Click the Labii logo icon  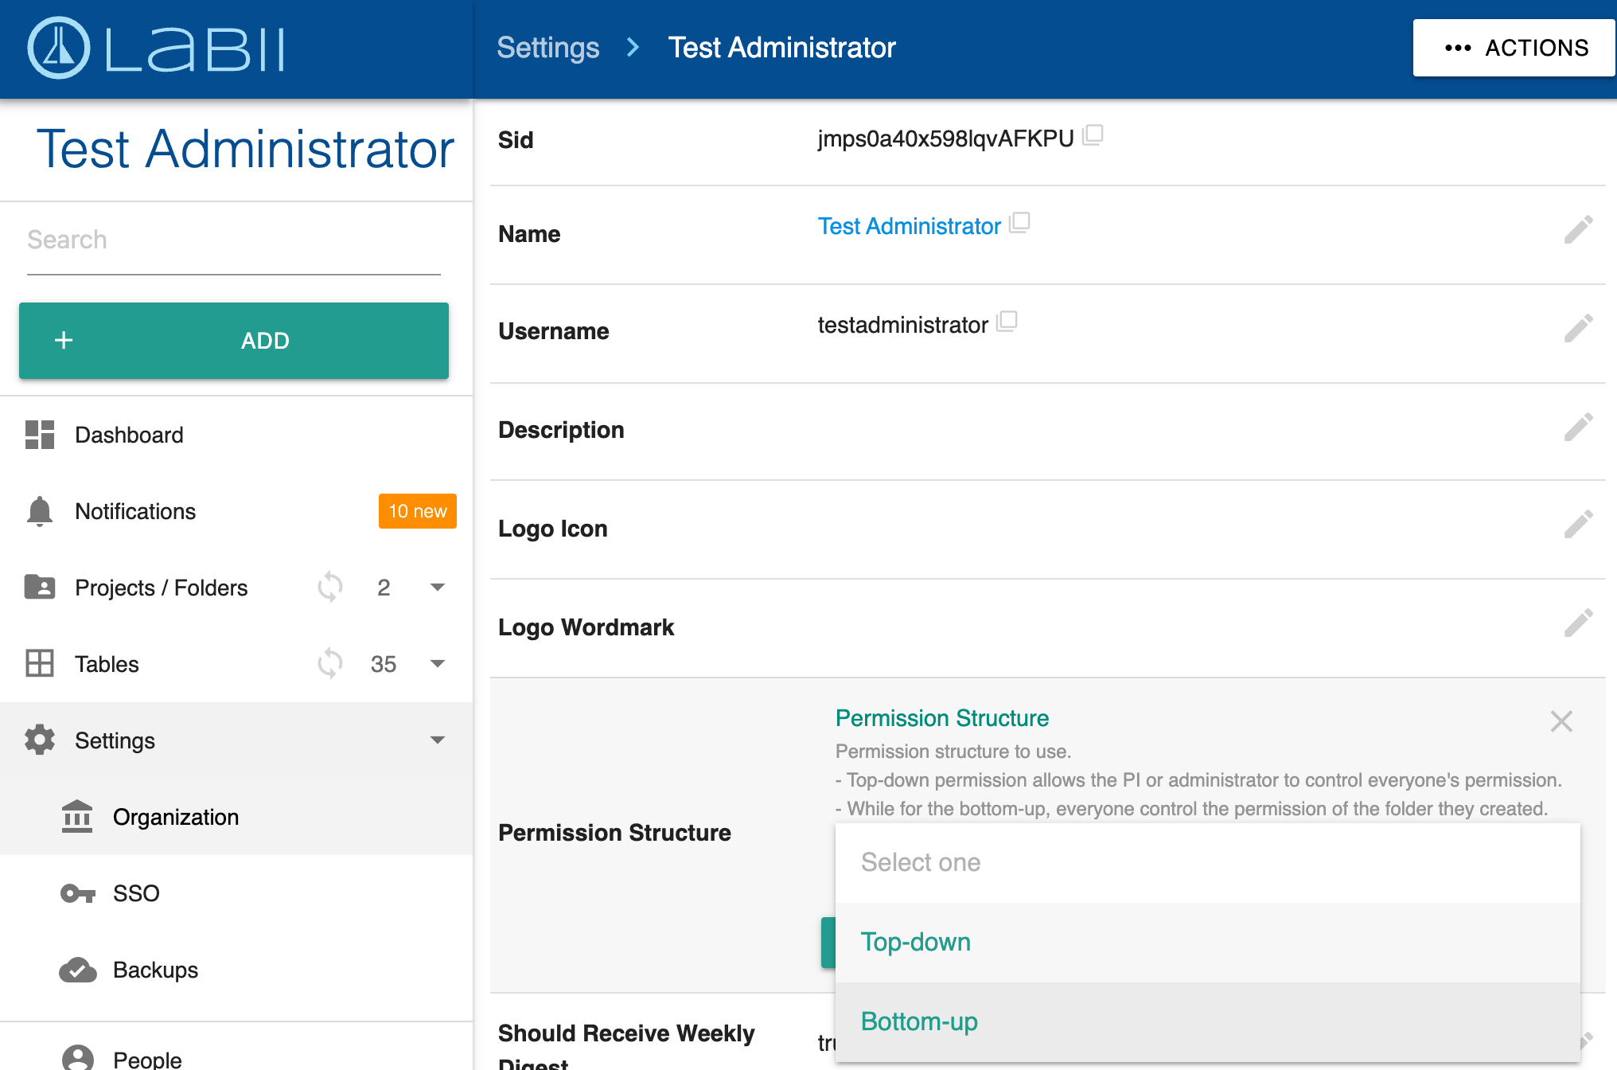59,48
